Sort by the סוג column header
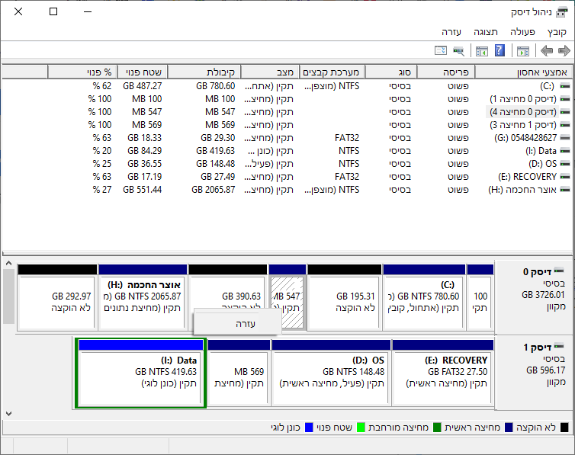 (x=391, y=72)
